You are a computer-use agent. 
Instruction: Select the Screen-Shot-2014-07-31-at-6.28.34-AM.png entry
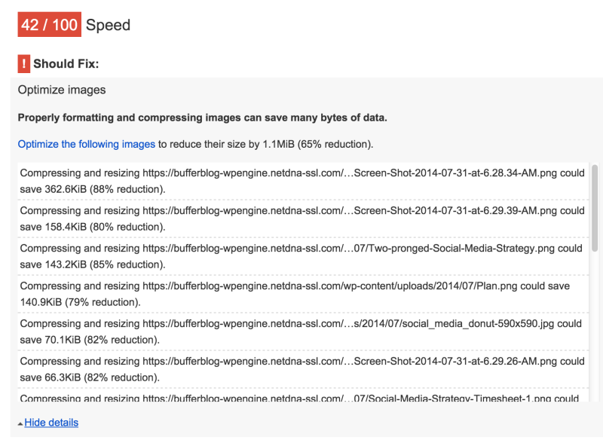(x=301, y=181)
